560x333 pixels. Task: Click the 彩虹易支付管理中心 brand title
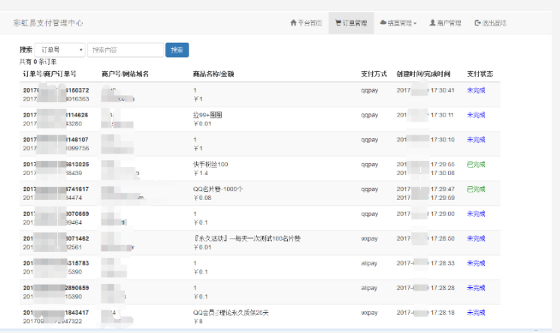[x=48, y=23]
